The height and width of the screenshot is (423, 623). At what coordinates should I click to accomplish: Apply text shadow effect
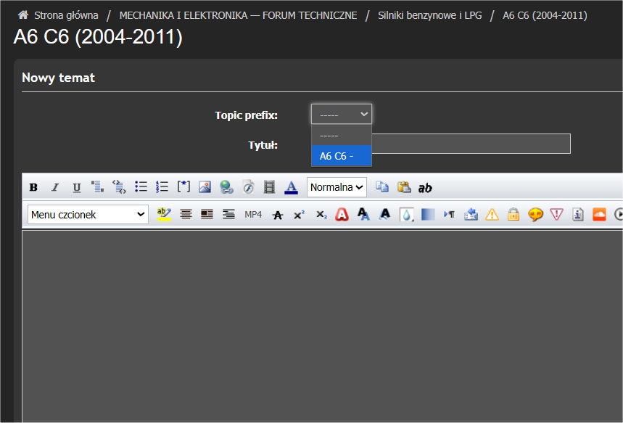pos(363,215)
